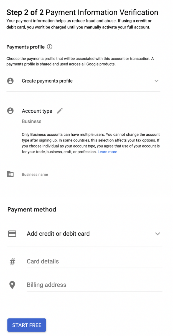Screen dimensions: 173x336
Task: Click the Card details field
Action: 95,262
